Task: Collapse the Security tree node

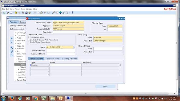Action: click(15, 56)
